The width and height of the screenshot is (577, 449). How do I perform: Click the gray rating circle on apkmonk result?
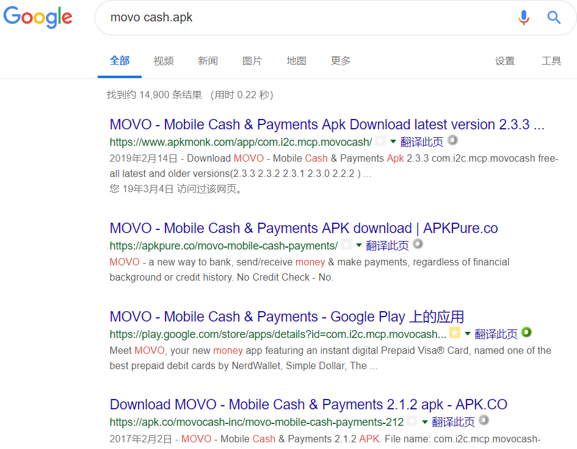[x=452, y=140]
